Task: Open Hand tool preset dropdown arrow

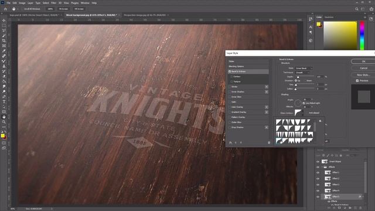Action: pos(17,9)
